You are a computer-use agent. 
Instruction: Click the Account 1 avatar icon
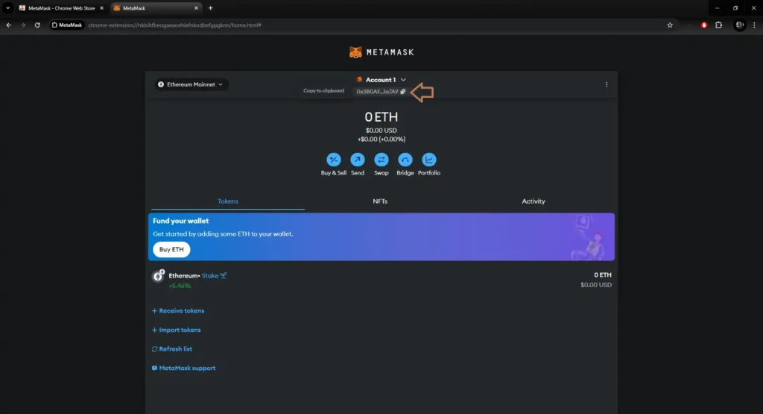359,79
